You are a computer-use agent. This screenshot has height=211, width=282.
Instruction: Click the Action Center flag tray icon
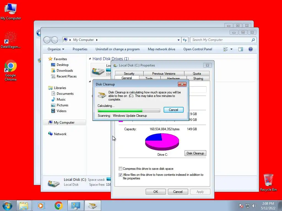tap(241, 206)
